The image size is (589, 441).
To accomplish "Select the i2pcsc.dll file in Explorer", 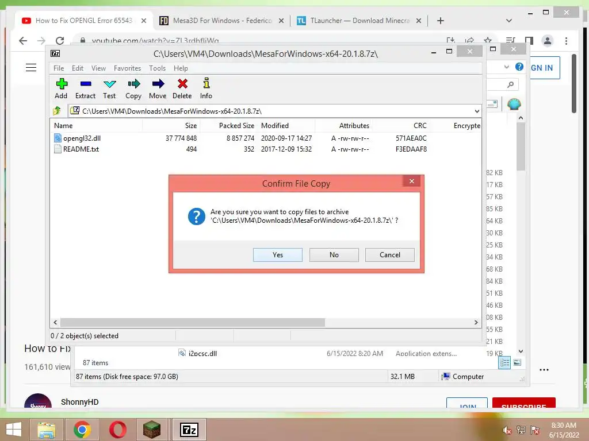I will click(x=202, y=353).
